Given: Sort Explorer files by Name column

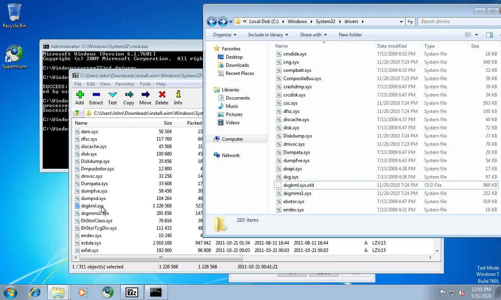Looking at the screenshot, I should pyautogui.click(x=324, y=46).
